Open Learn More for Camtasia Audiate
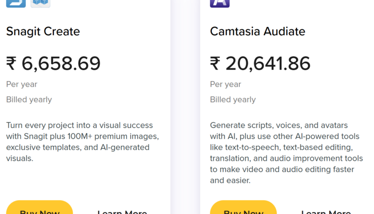 [326, 211]
